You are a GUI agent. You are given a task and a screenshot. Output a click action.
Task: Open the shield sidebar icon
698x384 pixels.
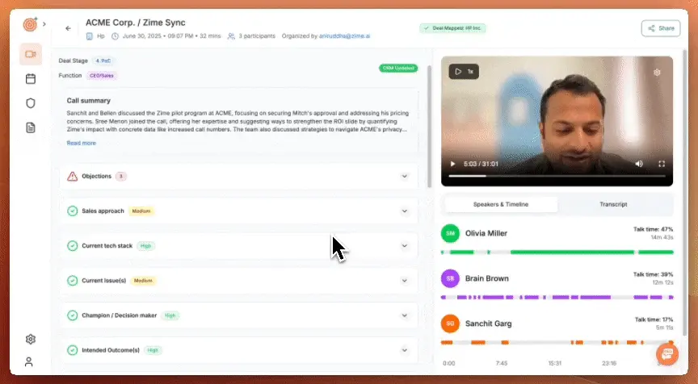pos(30,103)
